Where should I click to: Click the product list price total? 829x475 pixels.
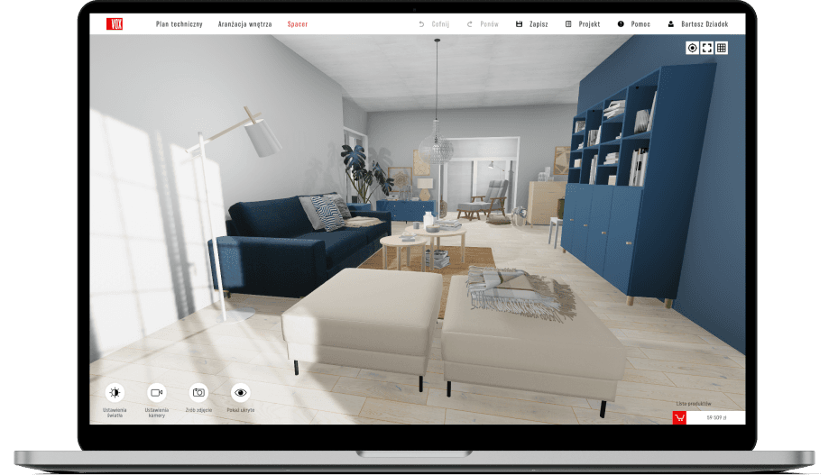tap(716, 417)
